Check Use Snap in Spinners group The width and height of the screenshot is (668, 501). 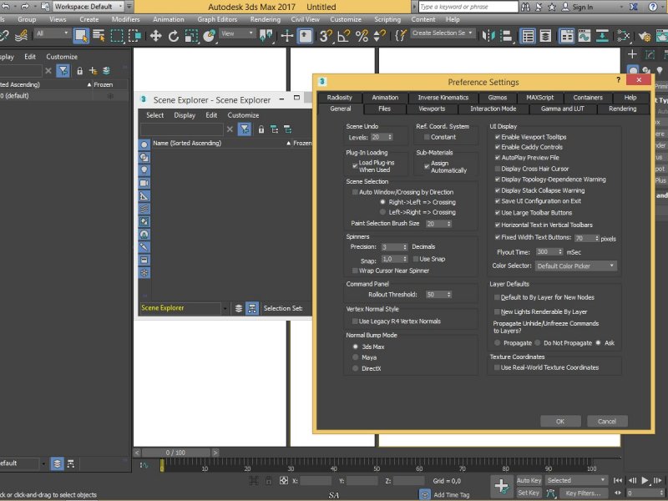(x=416, y=259)
